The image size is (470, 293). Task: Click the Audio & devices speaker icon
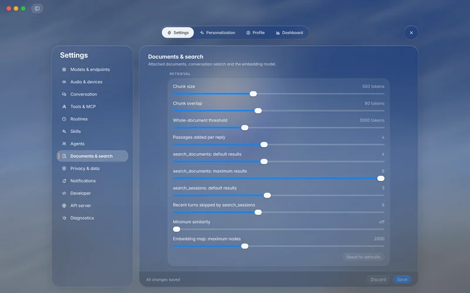coord(64,82)
